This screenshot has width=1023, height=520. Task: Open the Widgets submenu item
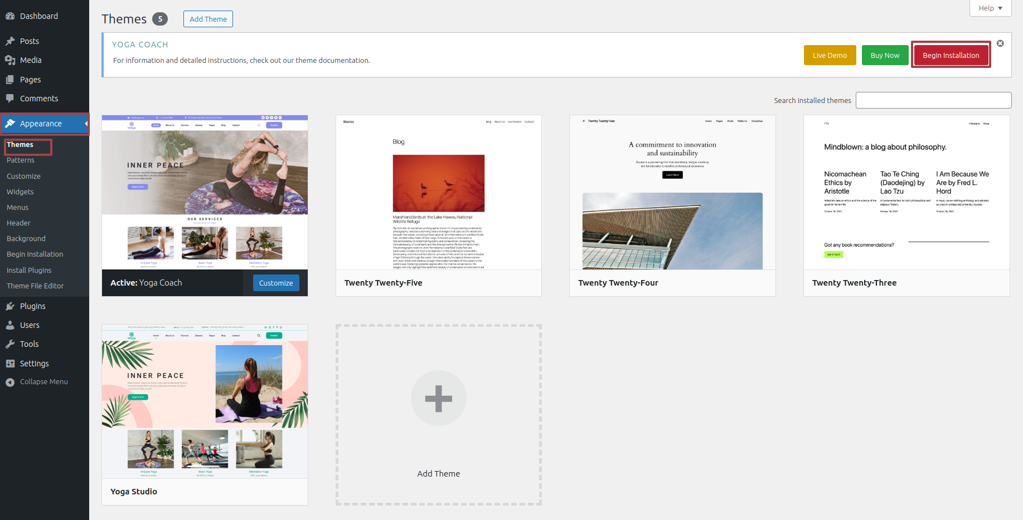20,192
